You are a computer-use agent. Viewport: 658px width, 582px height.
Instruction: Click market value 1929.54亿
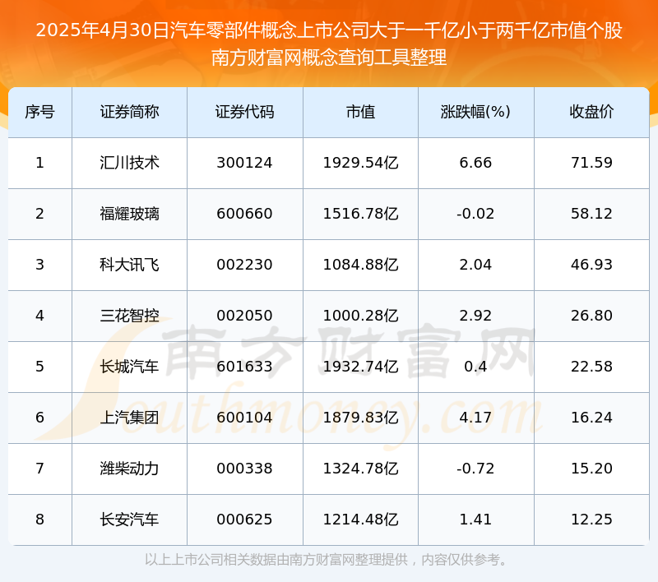tap(360, 163)
